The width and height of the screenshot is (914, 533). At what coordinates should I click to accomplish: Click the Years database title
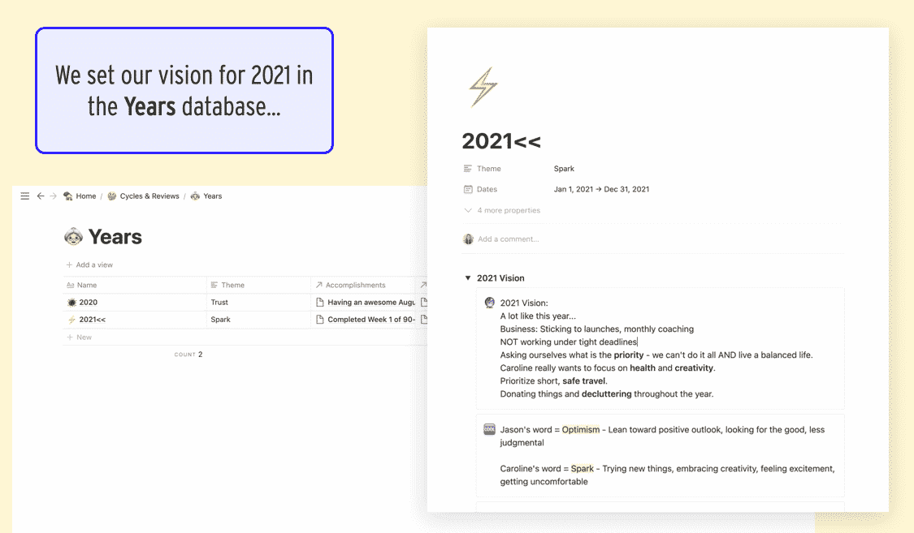pos(115,237)
